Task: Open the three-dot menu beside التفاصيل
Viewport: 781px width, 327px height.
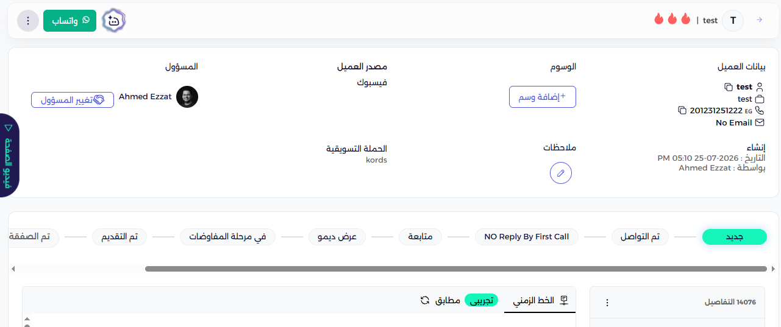Action: [607, 303]
